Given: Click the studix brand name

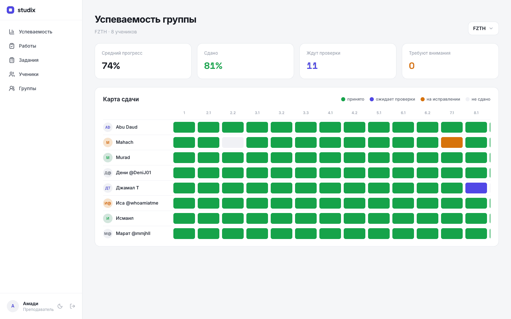Looking at the screenshot, I should pos(26,10).
